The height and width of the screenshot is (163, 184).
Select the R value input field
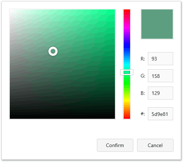click(x=161, y=59)
